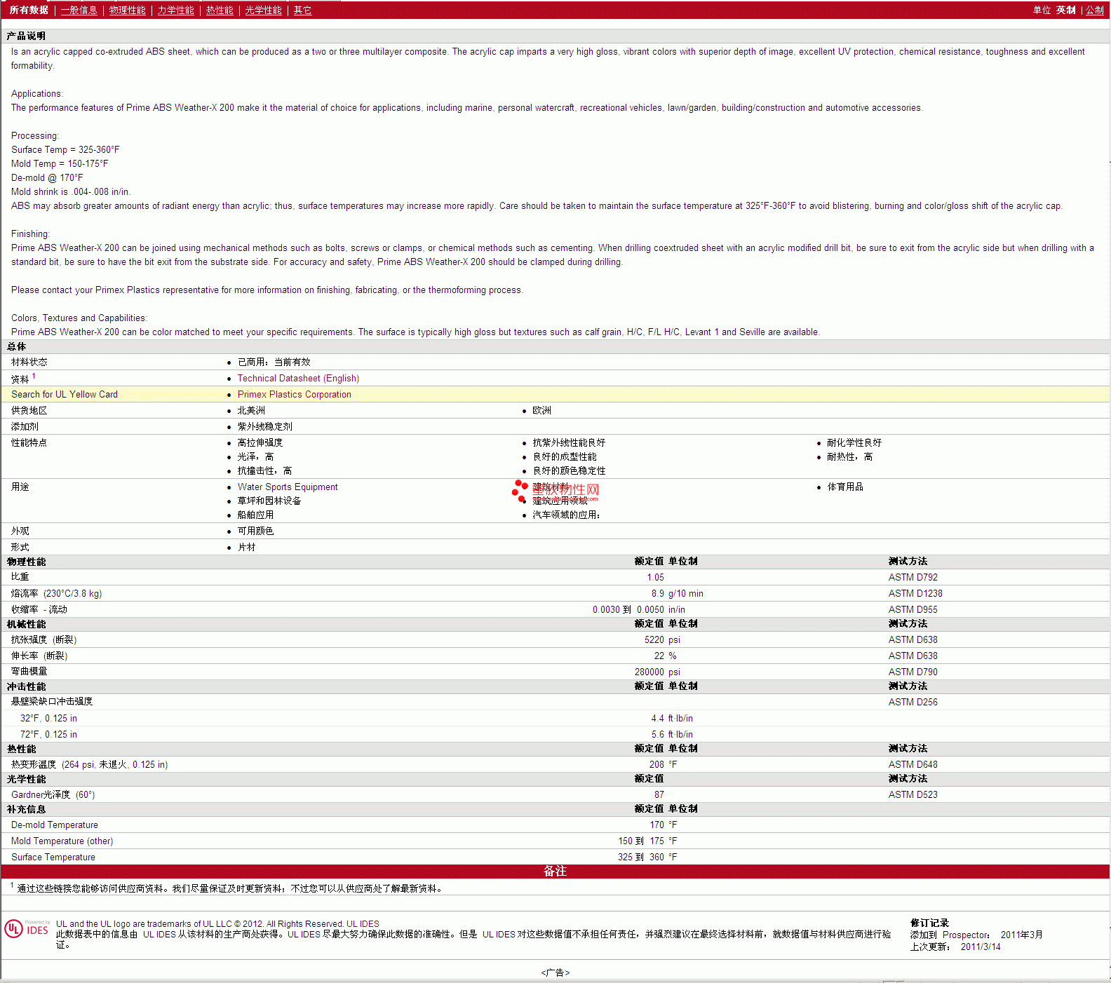The width and height of the screenshot is (1111, 983).
Task: Click the 片材 form entry
Action: (246, 547)
